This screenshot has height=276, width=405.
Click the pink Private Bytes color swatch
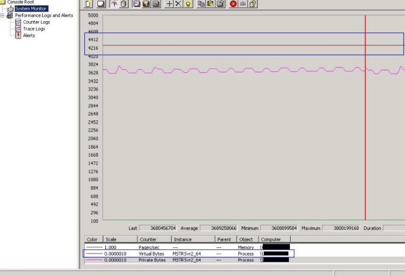(94, 260)
